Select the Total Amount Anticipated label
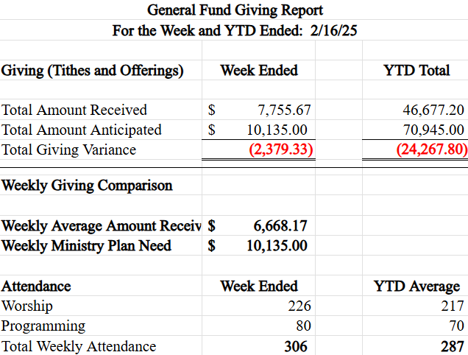Viewport: 468px width, 355px height. point(82,130)
